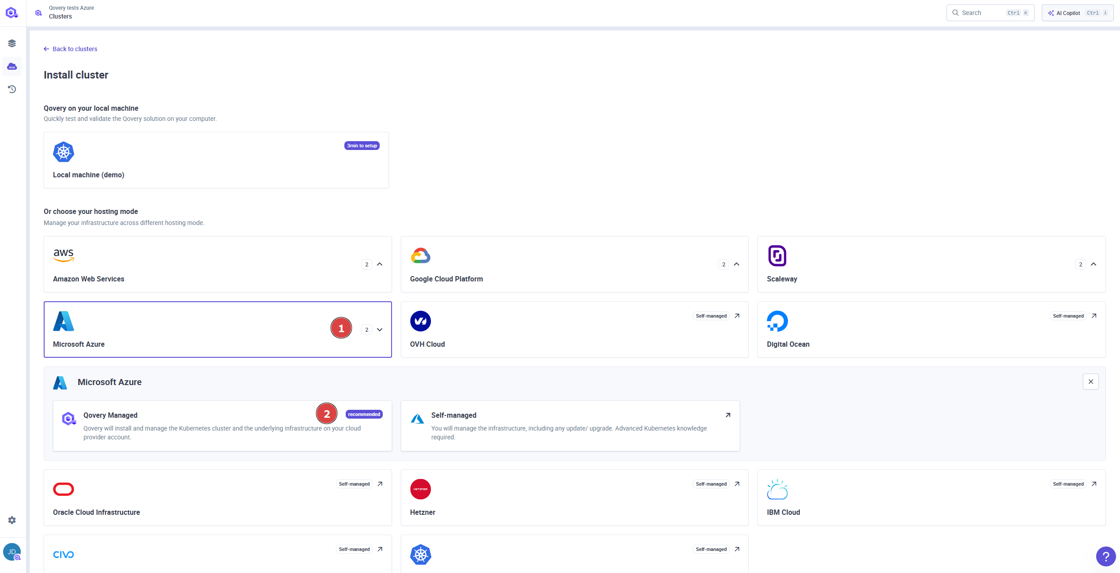Click Back to clusters link
This screenshot has width=1120, height=573.
(x=70, y=49)
